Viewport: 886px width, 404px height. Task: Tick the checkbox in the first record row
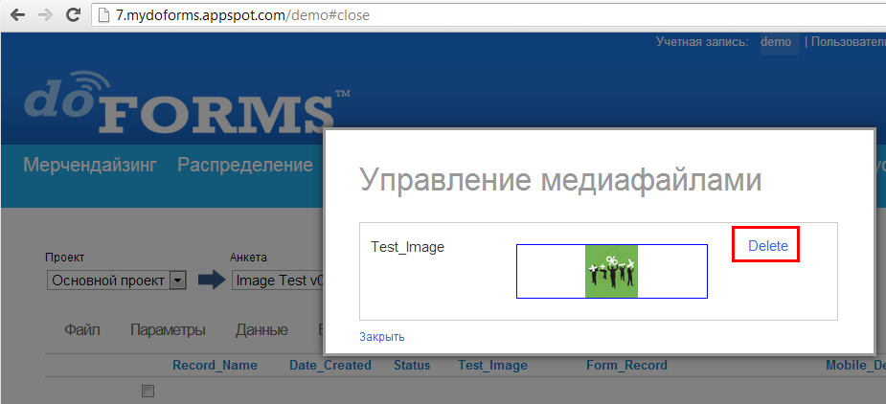[x=148, y=391]
